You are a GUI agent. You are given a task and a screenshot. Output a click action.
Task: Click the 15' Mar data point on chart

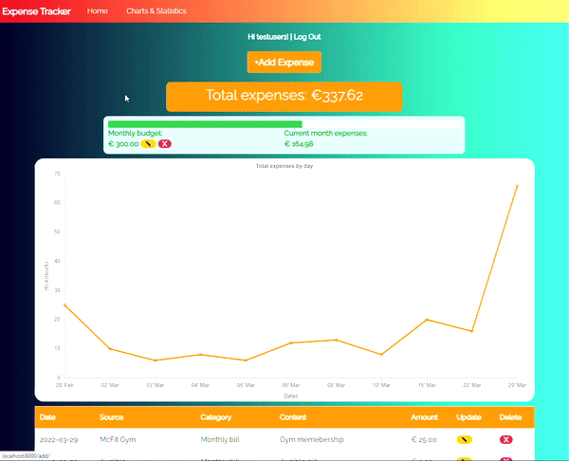point(427,320)
